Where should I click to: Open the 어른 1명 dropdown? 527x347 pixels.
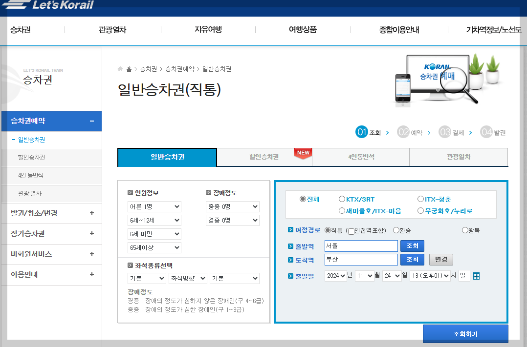pos(154,207)
